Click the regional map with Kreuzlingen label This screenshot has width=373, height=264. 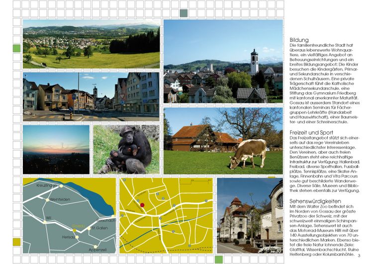point(69,216)
